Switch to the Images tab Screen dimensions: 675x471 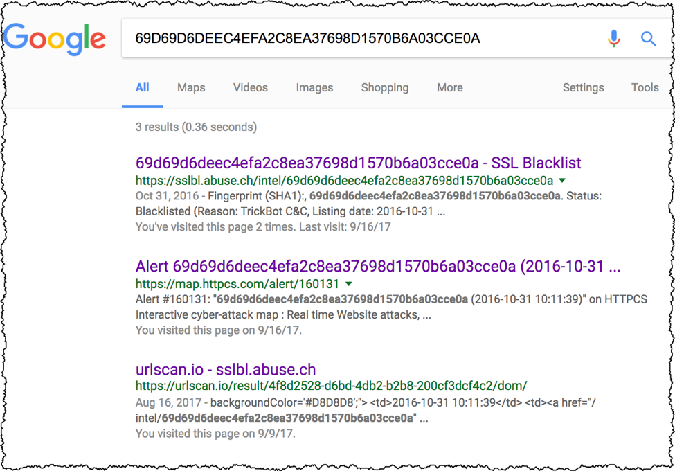click(x=314, y=88)
